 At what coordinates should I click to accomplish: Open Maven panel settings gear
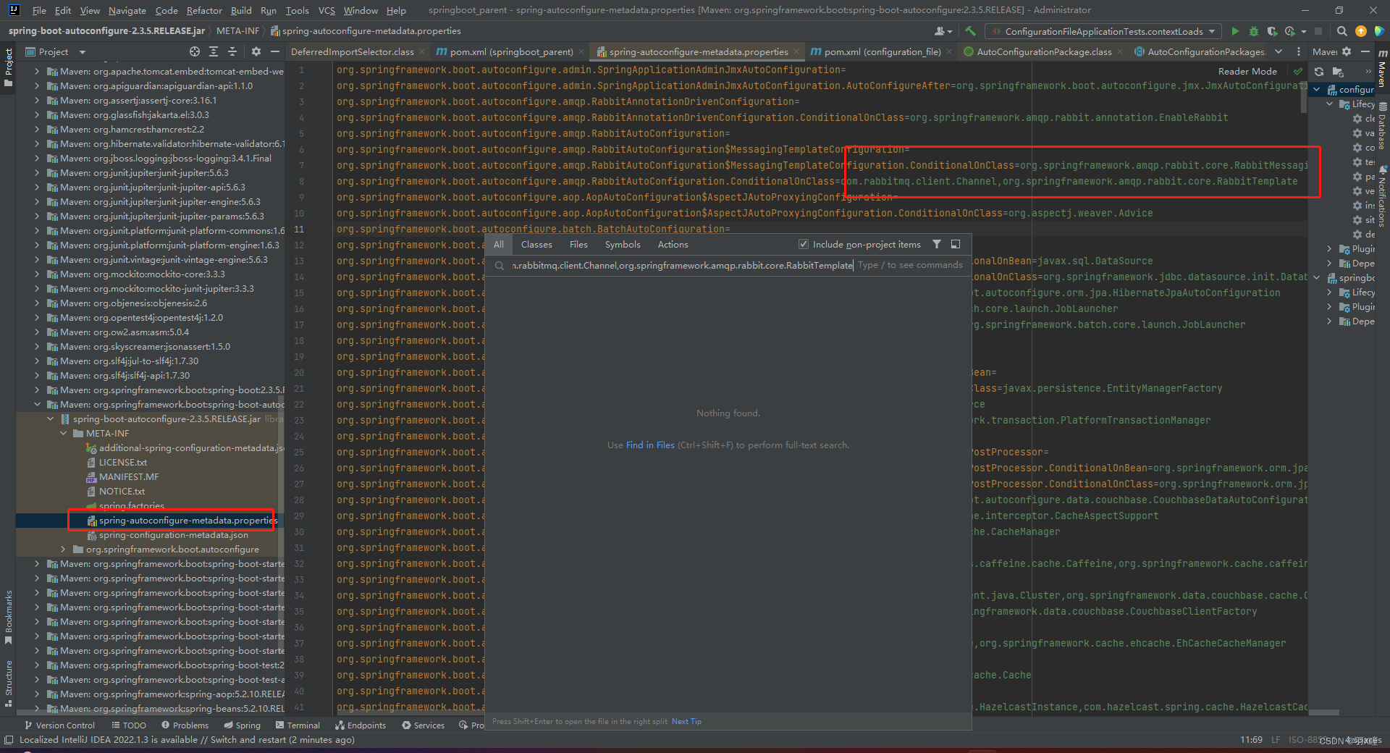coord(1347,51)
